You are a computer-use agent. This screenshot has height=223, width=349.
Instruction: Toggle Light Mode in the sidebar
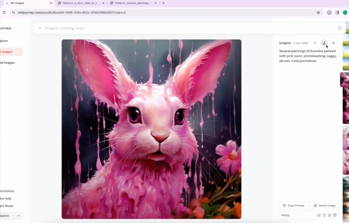7,206
